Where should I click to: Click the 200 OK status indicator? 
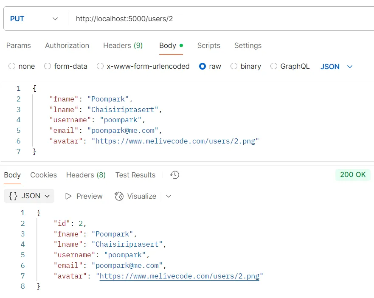click(x=353, y=174)
